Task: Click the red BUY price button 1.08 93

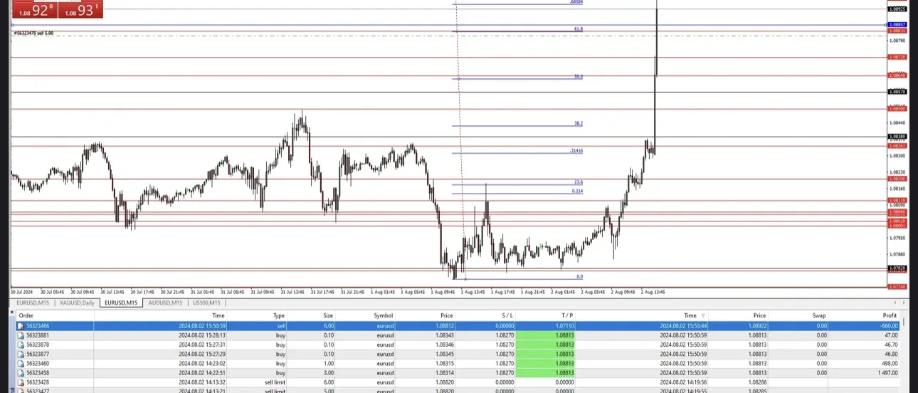Action: (x=80, y=9)
